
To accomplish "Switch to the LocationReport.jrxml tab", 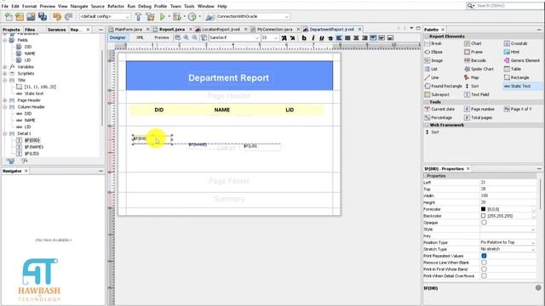I will 221,29.
